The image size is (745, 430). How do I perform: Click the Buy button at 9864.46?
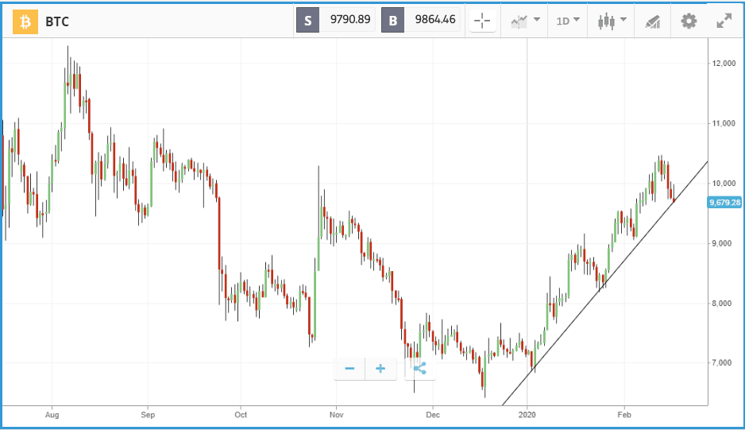pos(420,20)
